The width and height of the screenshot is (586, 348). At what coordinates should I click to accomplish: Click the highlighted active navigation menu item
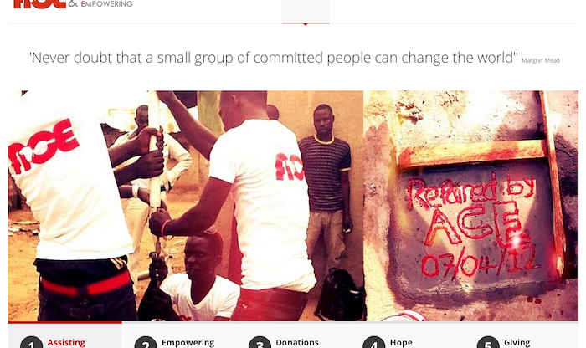[306, 11]
